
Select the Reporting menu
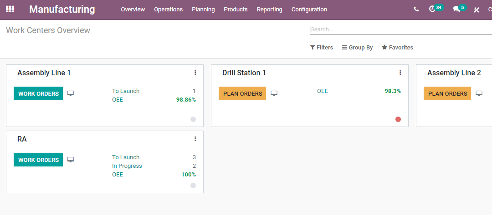click(269, 10)
